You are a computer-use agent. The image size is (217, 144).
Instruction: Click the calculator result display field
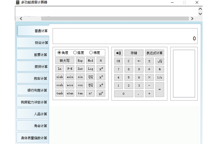(125, 36)
